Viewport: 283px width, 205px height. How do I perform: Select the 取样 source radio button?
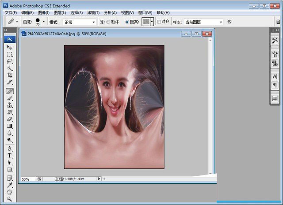pyautogui.click(x=108, y=22)
